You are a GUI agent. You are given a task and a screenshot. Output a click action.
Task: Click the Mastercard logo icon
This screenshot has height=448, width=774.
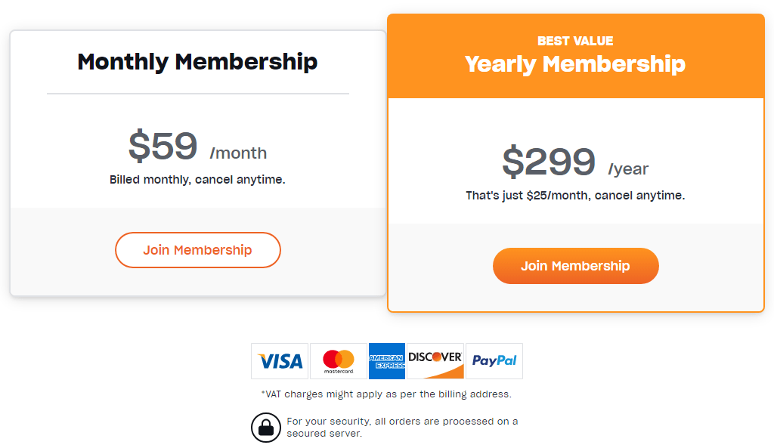pos(339,361)
